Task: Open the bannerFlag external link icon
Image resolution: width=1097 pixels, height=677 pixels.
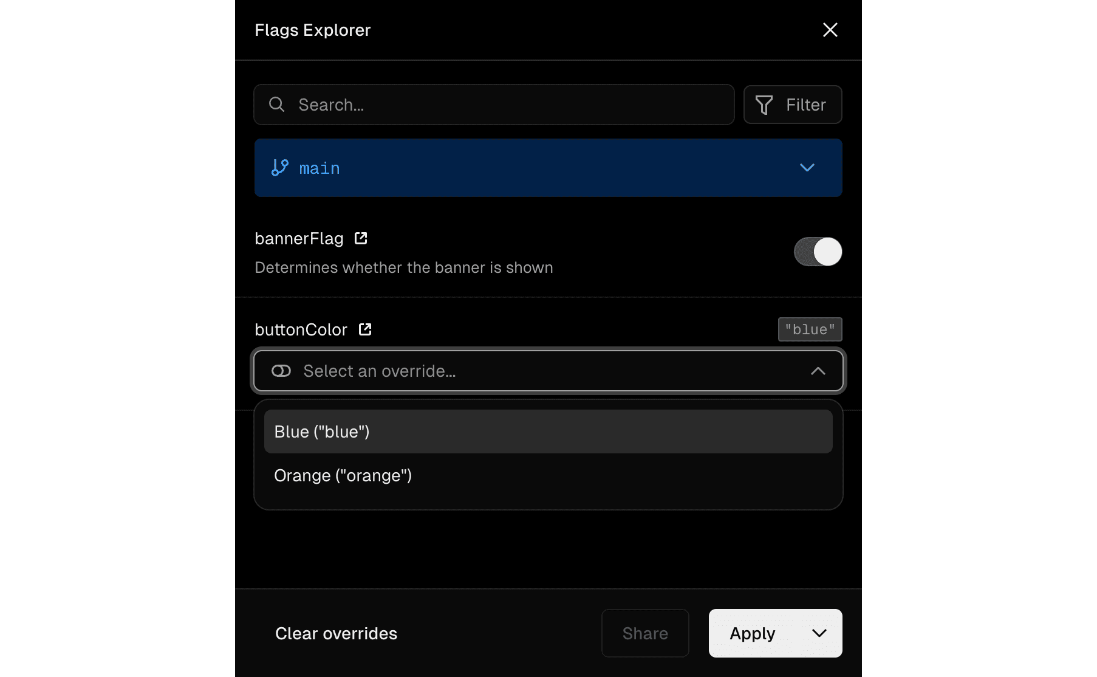Action: coord(361,238)
